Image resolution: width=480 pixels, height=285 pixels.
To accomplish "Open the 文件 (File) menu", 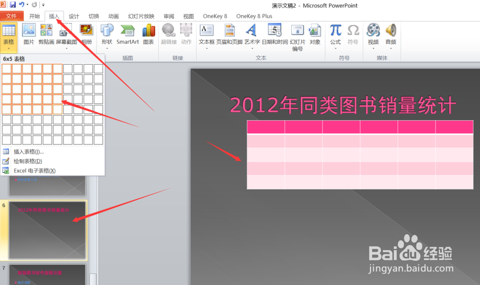I will point(12,16).
